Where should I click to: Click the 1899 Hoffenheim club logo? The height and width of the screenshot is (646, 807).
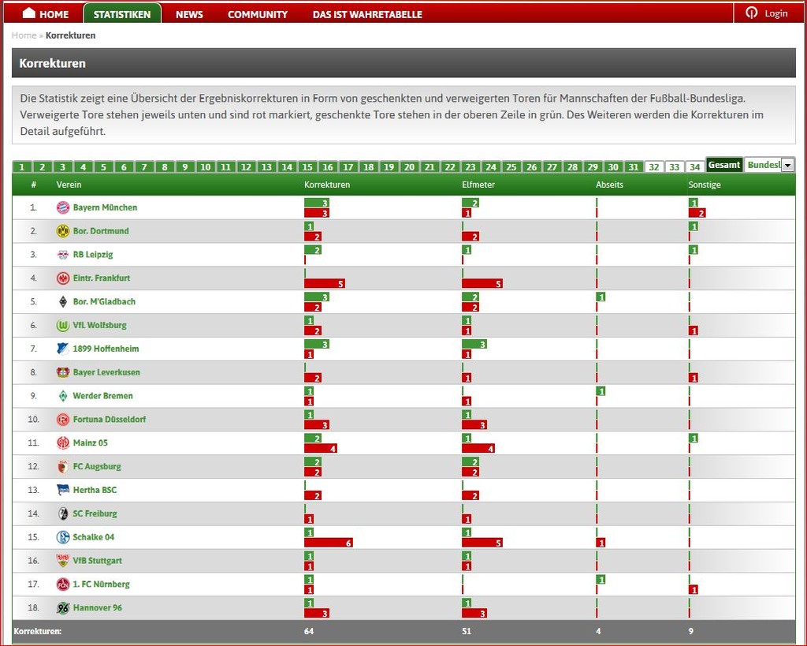pos(63,349)
